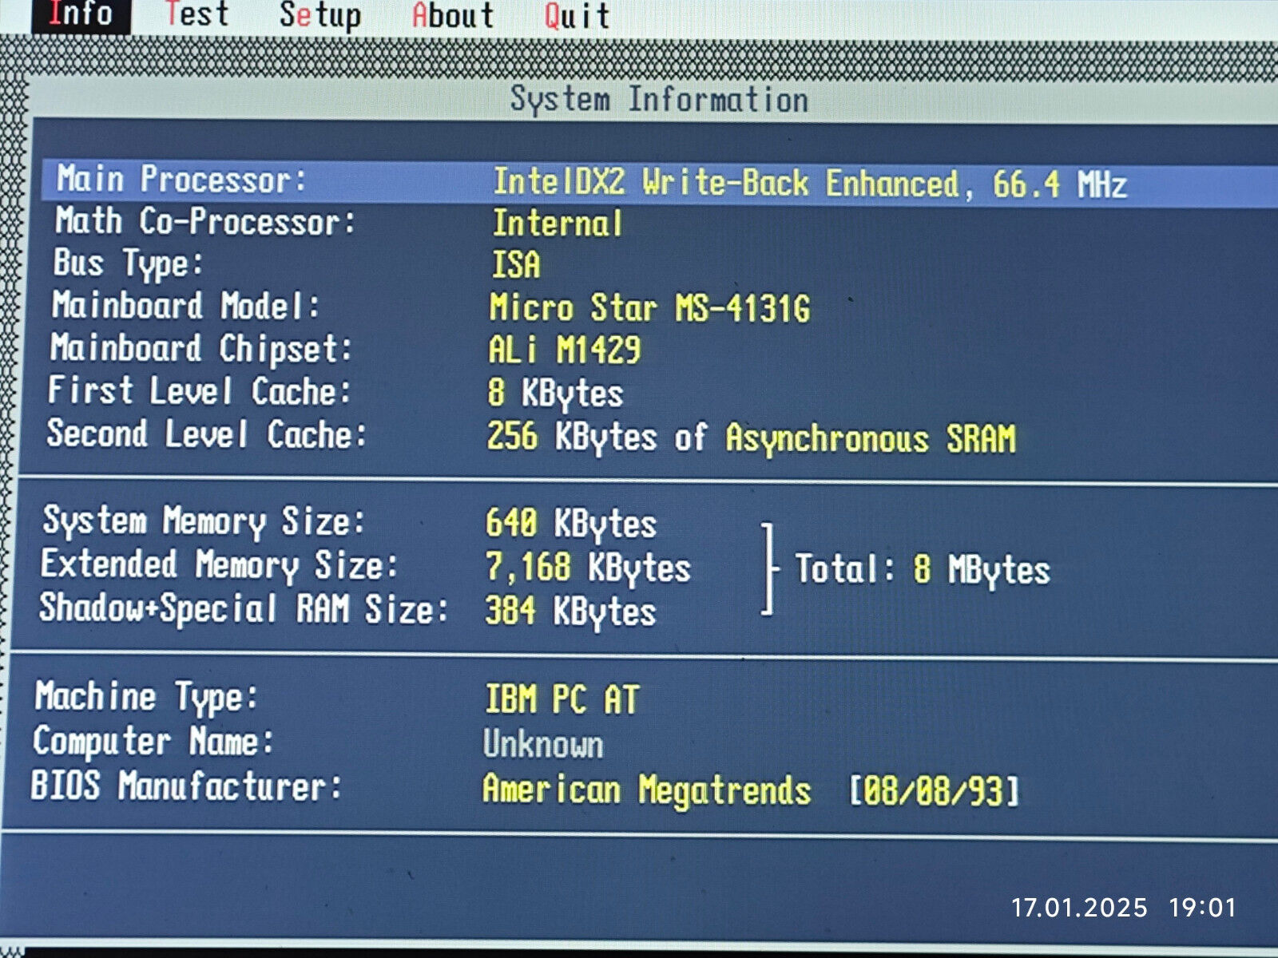
Task: Select the Quit menu item
Action: (577, 16)
